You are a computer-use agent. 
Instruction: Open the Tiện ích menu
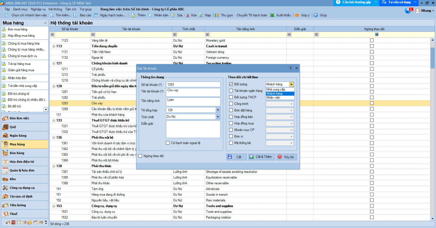pyautogui.click(x=71, y=9)
